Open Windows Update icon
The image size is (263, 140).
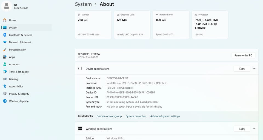click(5, 101)
